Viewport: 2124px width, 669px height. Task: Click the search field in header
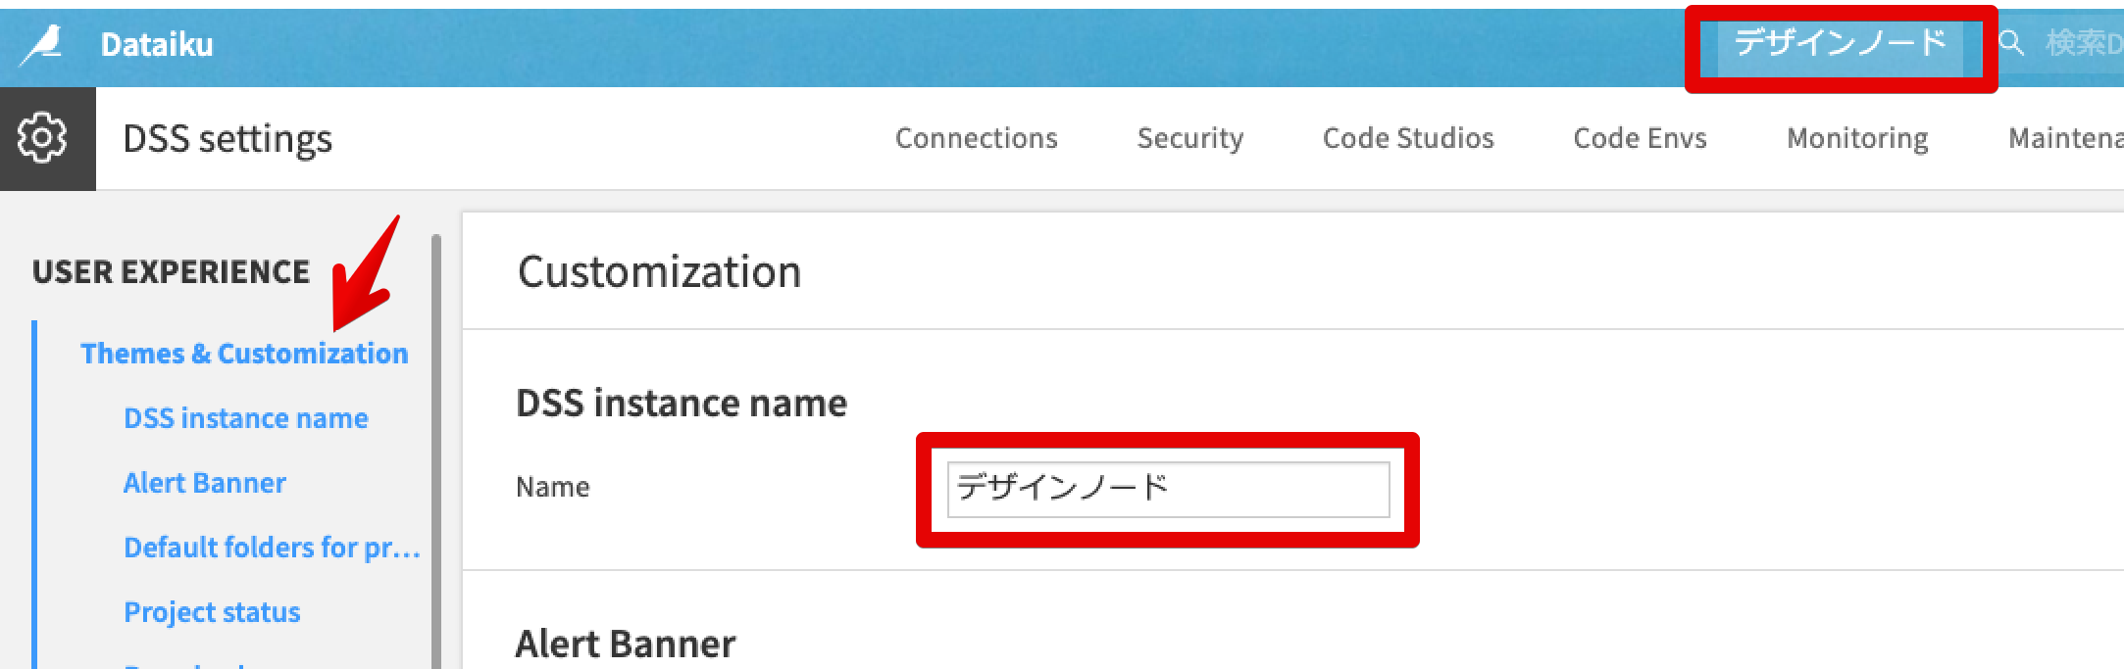coord(2083,43)
